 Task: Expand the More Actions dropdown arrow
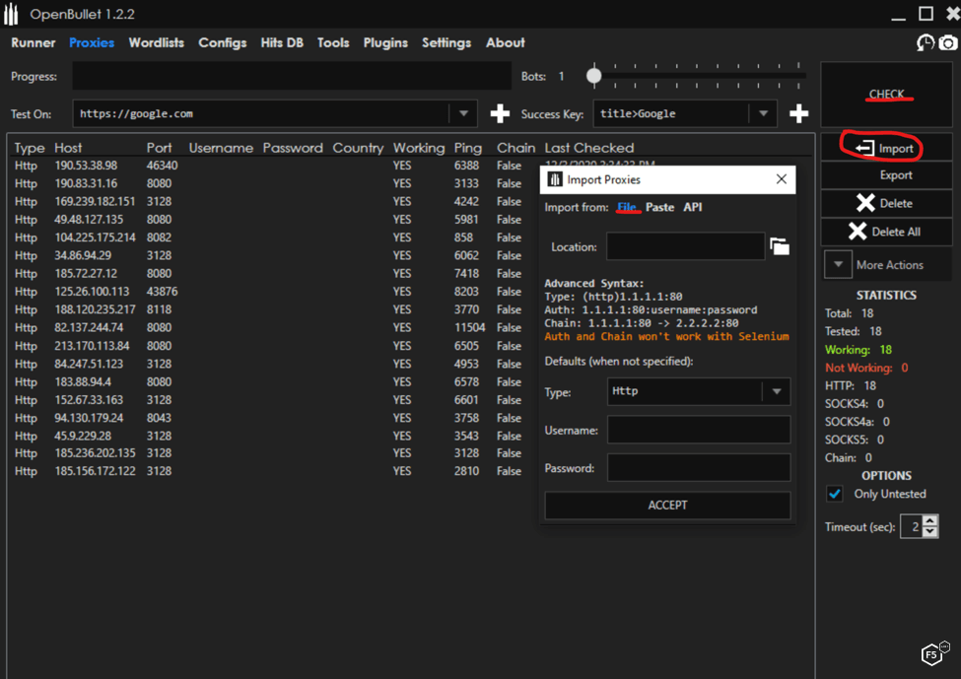click(838, 264)
